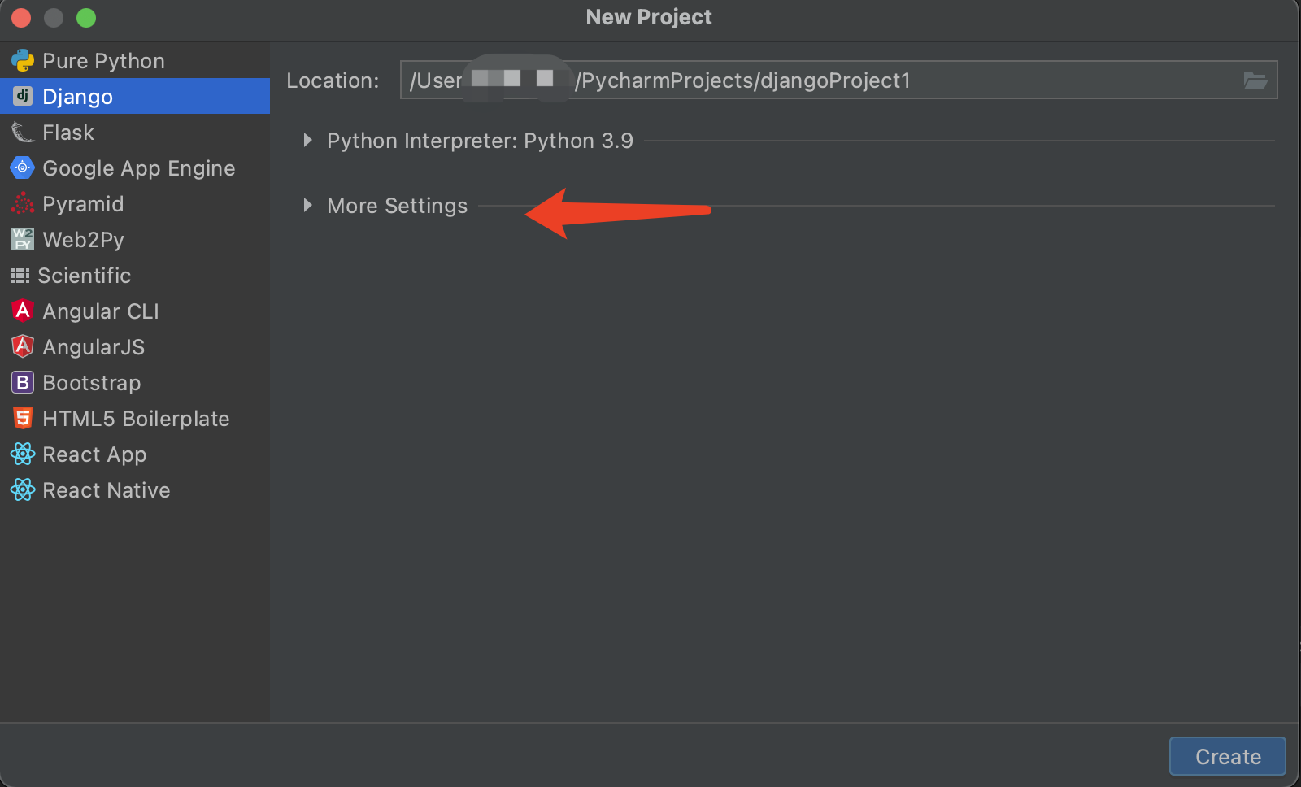Choose Flask project type
The image size is (1301, 787).
pyautogui.click(x=135, y=133)
